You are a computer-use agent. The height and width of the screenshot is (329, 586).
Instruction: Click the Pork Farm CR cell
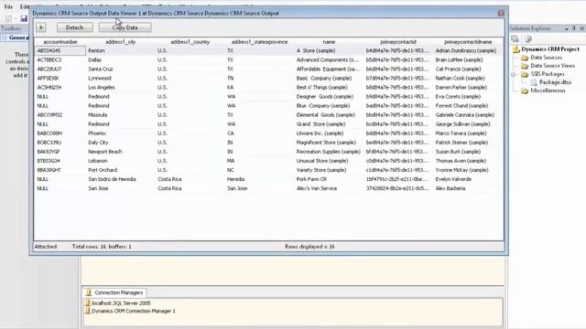[329, 179]
